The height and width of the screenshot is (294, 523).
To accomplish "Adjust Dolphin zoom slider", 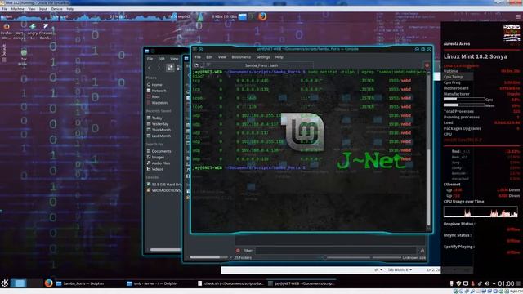I will (347, 257).
